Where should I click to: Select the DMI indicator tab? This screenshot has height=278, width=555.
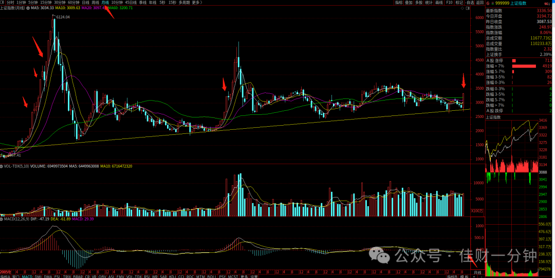(x=38, y=276)
